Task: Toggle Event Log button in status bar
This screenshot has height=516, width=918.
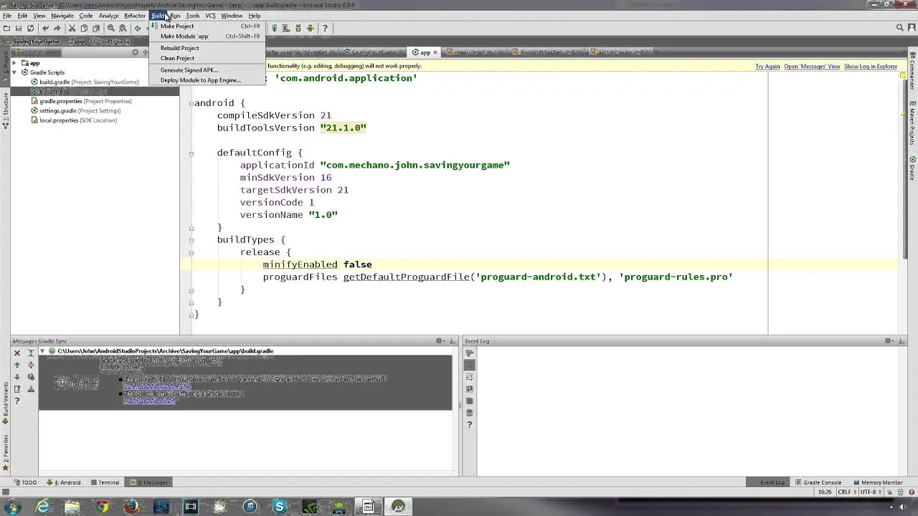Action: tap(768, 482)
